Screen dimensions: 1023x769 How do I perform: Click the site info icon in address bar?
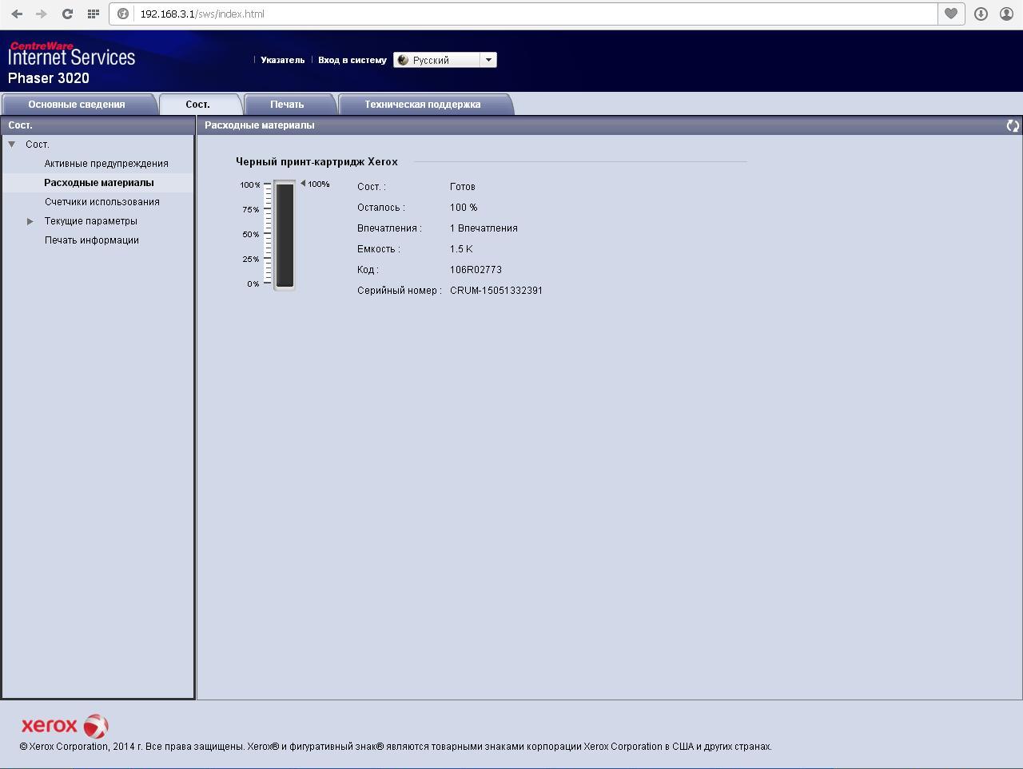coord(123,14)
